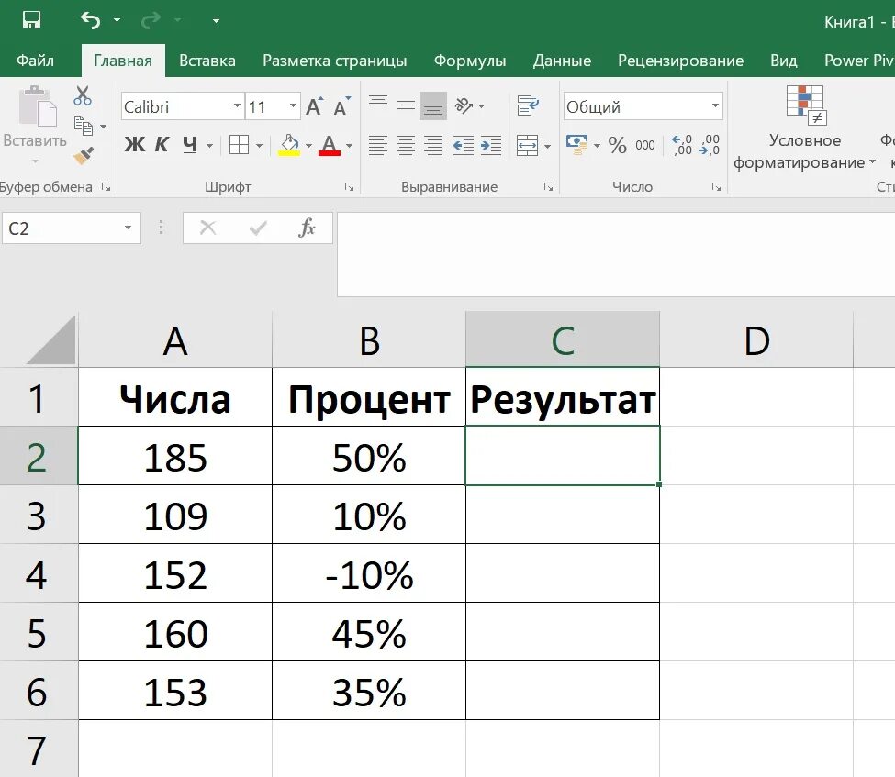Undo the last action
The height and width of the screenshot is (777, 895).
tap(90, 20)
